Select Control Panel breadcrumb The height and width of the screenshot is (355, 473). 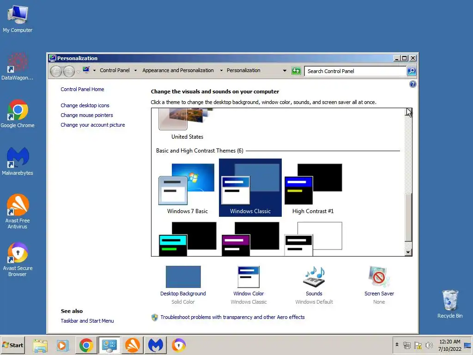115,70
